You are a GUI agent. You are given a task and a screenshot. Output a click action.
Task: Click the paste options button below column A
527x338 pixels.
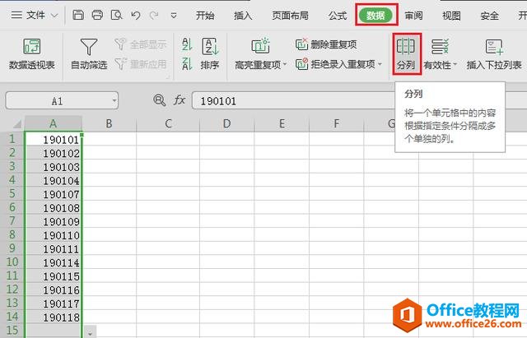coord(90,331)
